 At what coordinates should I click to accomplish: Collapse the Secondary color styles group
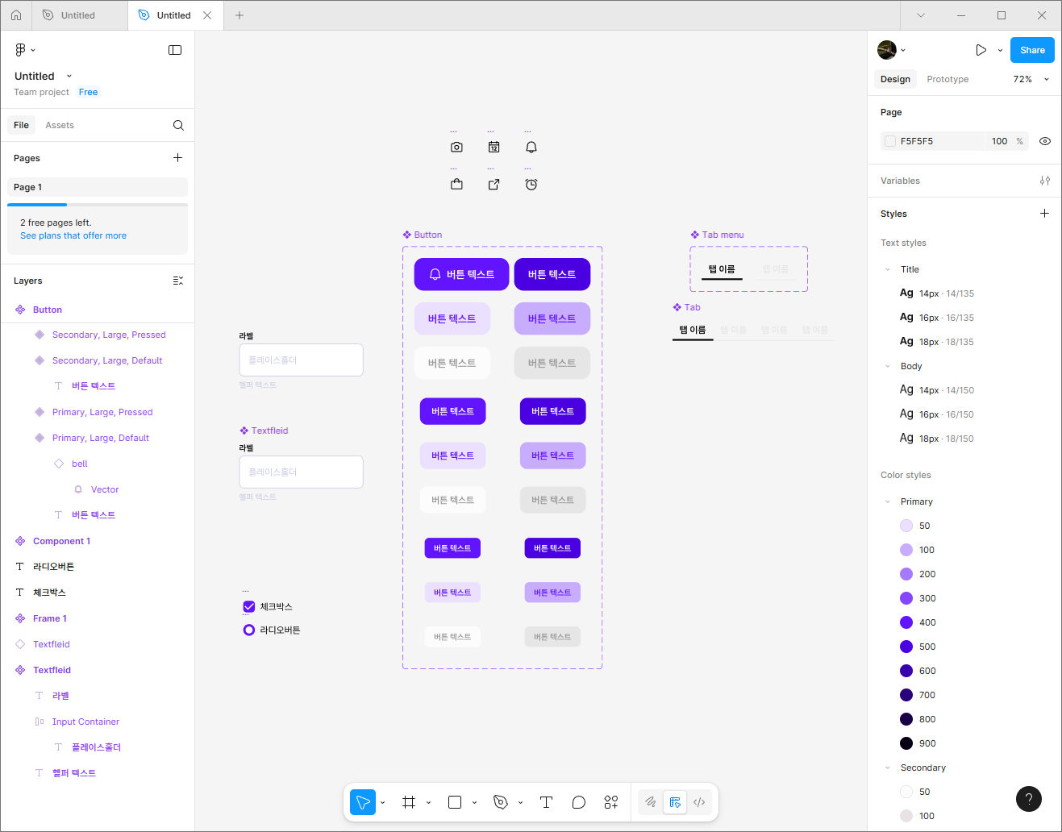(888, 768)
